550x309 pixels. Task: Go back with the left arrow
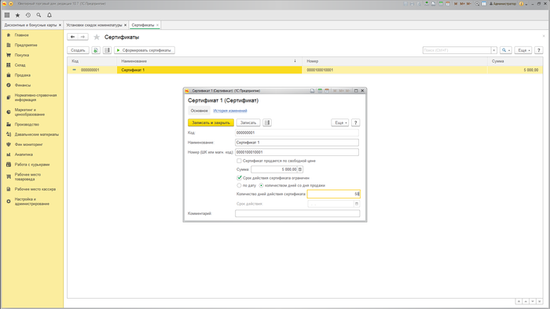(72, 37)
